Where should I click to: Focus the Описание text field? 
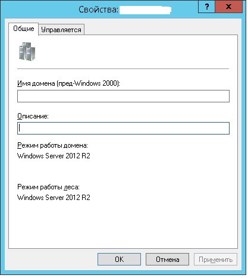point(123,129)
